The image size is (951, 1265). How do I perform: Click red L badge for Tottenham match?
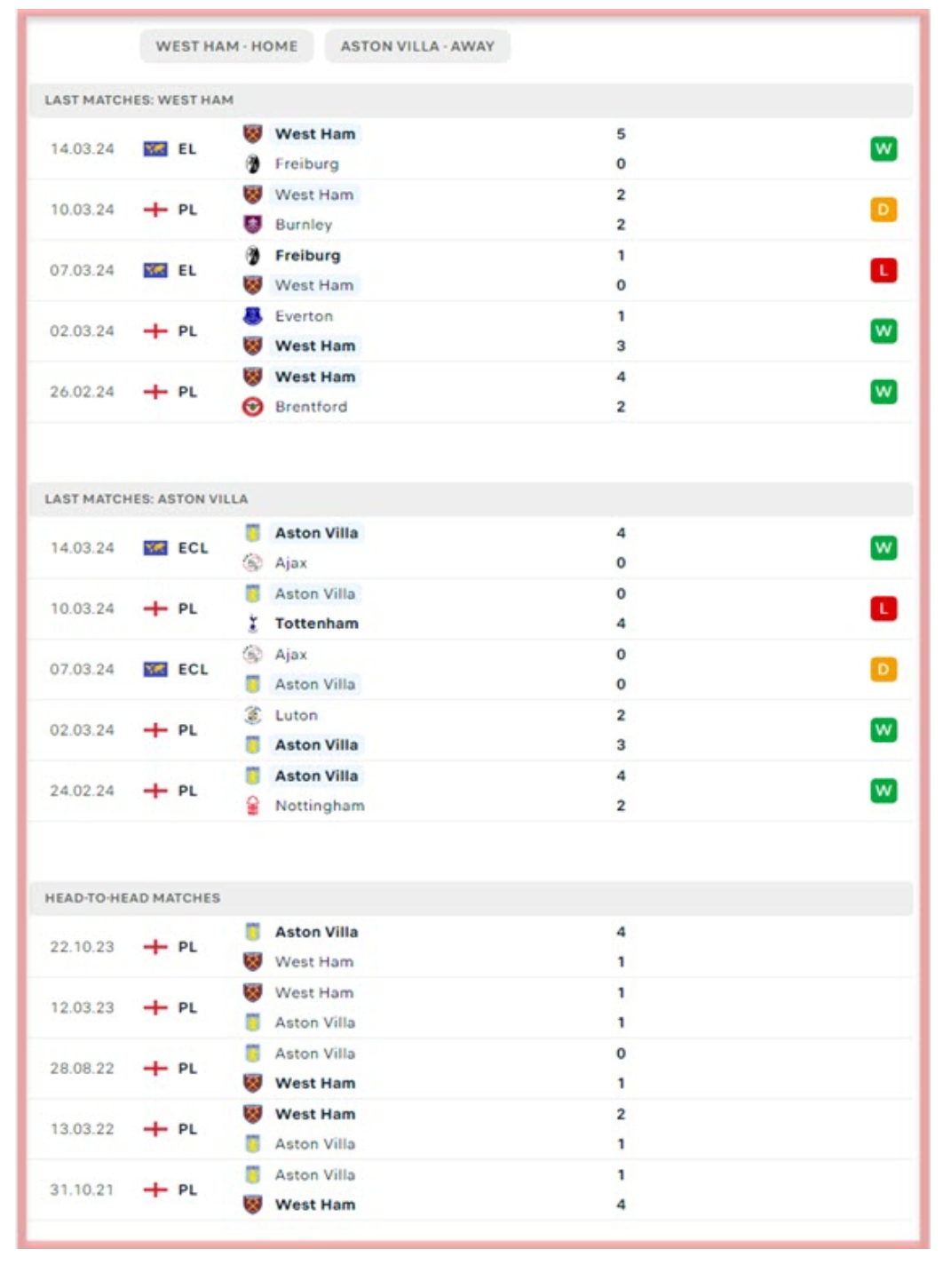click(x=883, y=609)
